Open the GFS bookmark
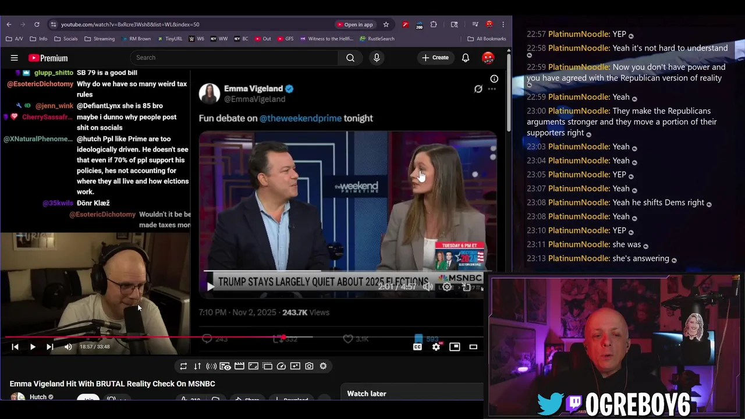This screenshot has width=745, height=419. click(x=285, y=39)
